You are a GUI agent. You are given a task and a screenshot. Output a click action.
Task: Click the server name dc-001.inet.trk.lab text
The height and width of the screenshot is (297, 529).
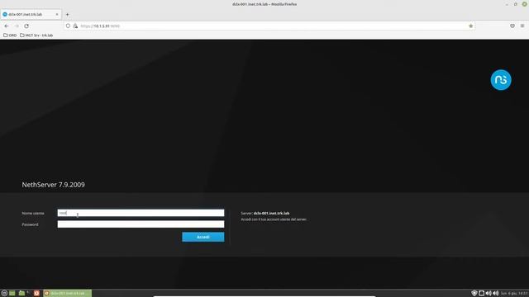click(x=271, y=213)
